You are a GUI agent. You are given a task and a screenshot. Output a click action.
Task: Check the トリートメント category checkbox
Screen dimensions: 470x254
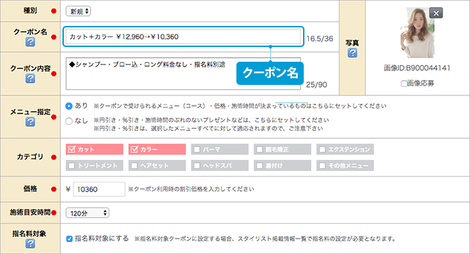point(72,166)
